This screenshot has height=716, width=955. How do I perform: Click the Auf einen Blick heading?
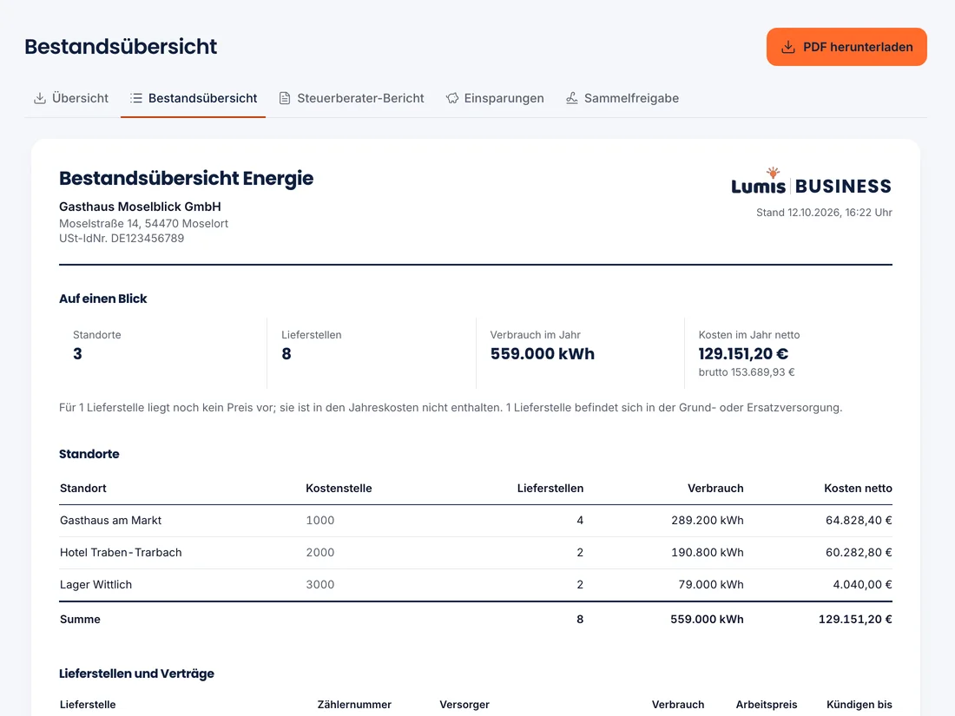click(103, 299)
